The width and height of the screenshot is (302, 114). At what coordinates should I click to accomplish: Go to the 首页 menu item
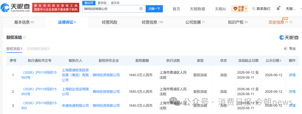coord(176,9)
